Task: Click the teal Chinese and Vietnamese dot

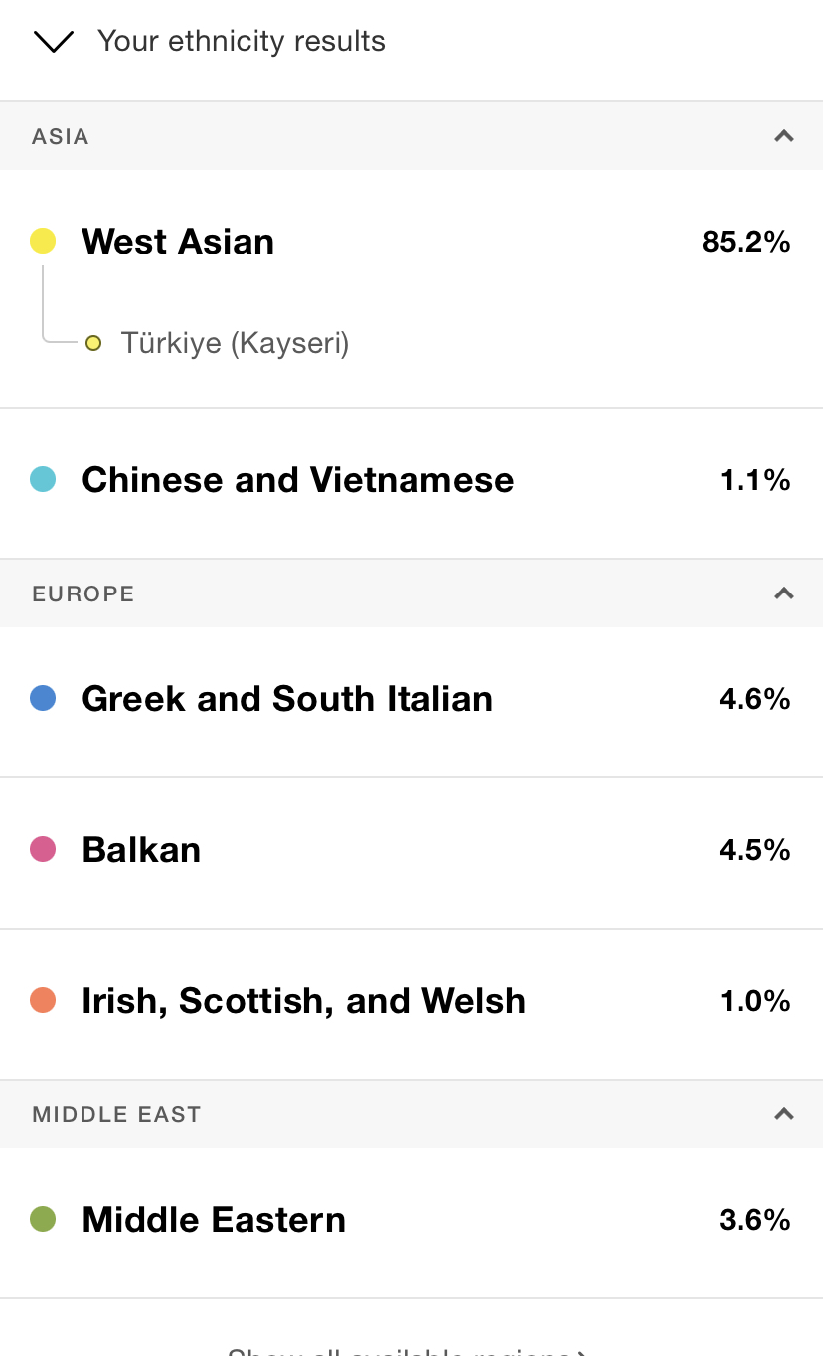Action: coord(43,480)
